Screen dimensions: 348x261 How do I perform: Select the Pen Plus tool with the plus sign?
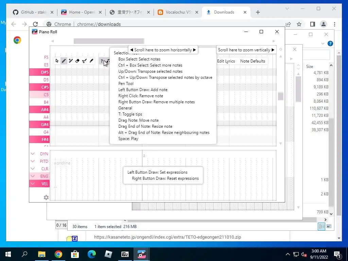point(71,61)
